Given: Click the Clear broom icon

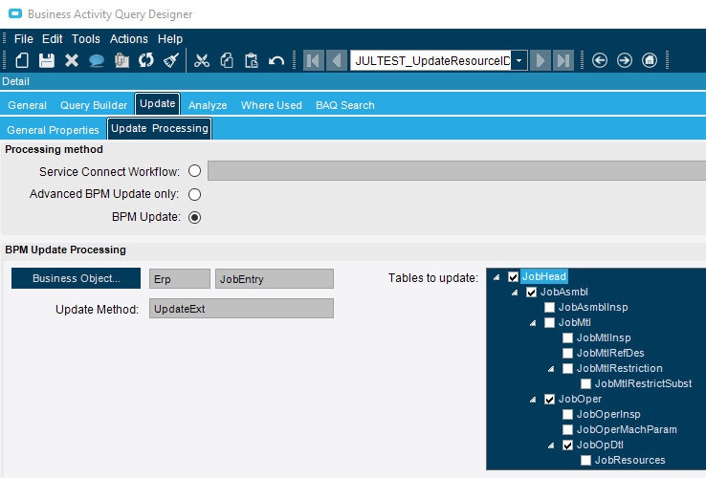Looking at the screenshot, I should coord(171,60).
